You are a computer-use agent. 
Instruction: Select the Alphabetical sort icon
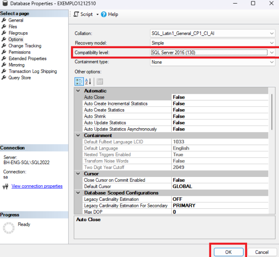(x=88, y=82)
